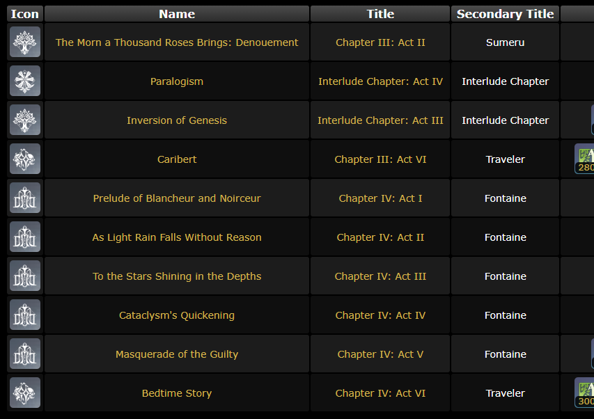The image size is (594, 419).
Task: Click the Traveler emblem icon beside Bedtime Story
Action: (25, 393)
